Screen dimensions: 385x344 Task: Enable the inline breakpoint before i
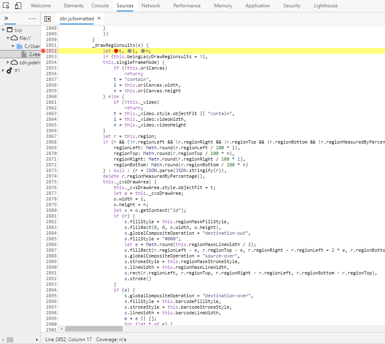pyautogui.click(x=130, y=51)
